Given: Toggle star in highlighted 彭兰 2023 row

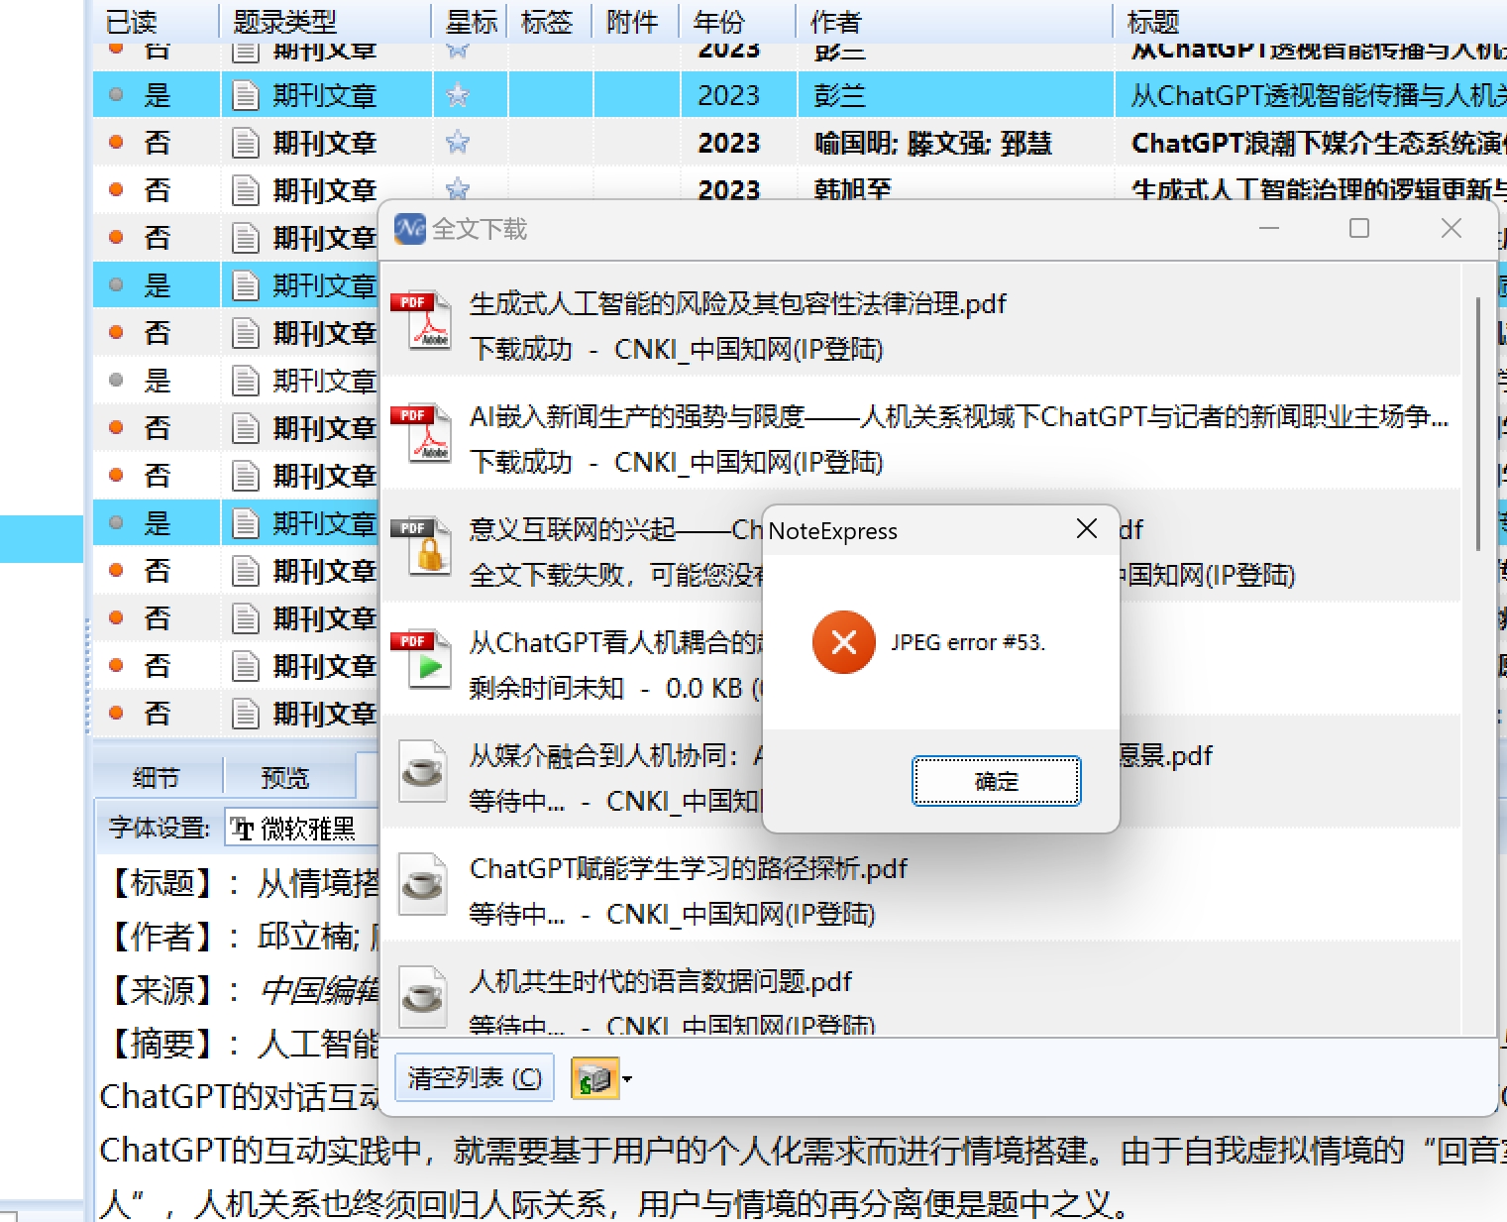Looking at the screenshot, I should pyautogui.click(x=458, y=95).
